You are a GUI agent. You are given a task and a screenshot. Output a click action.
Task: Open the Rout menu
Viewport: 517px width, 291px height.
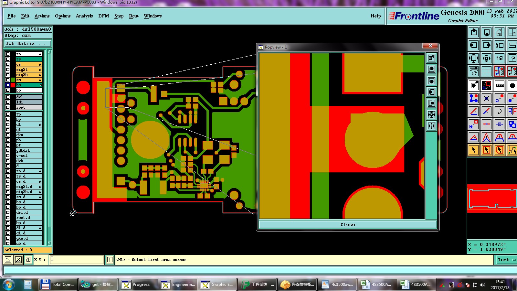(134, 16)
